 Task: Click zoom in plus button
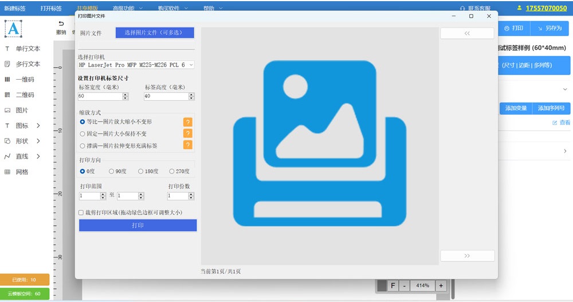pyautogui.click(x=441, y=285)
